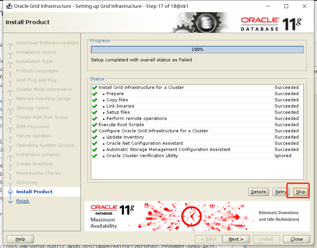Click green check beside Setup files
317x248 pixels.
[x=94, y=112]
